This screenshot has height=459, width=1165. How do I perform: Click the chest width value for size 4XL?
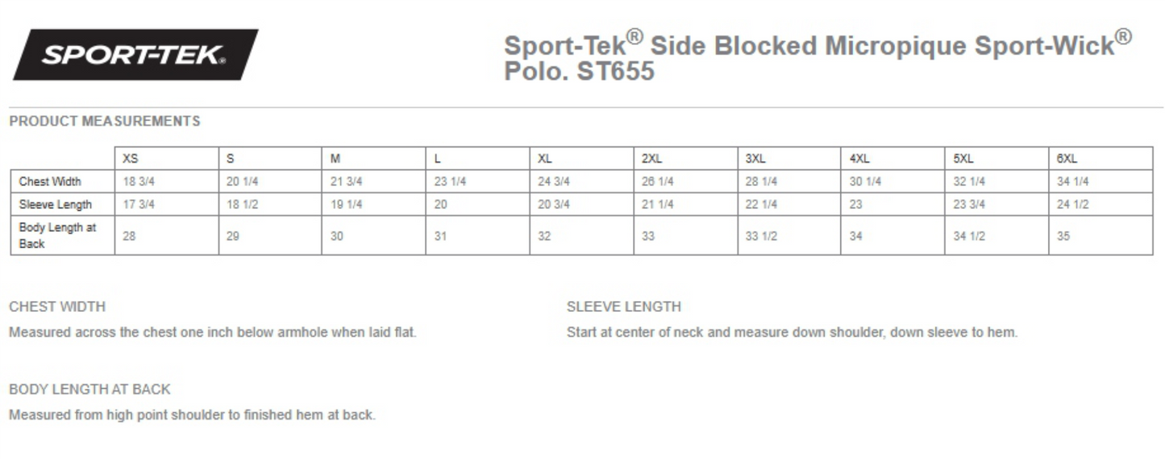tap(865, 182)
